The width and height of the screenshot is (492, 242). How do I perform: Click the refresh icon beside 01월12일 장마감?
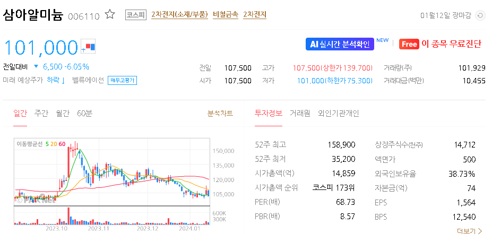pyautogui.click(x=480, y=15)
